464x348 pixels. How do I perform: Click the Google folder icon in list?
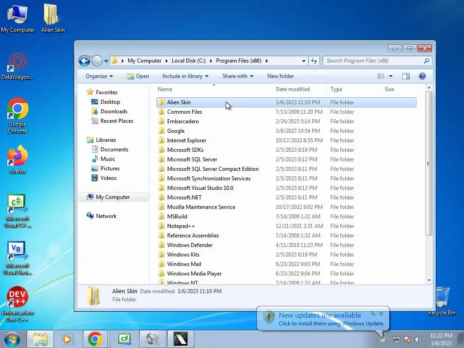pos(162,131)
